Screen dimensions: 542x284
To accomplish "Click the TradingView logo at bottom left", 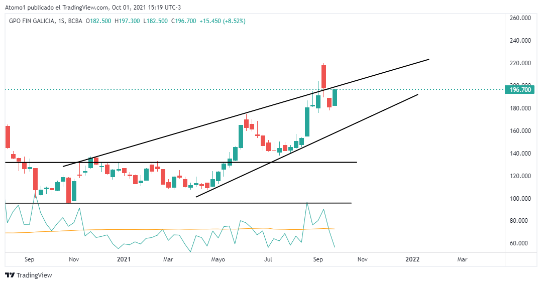I will click(x=29, y=275).
